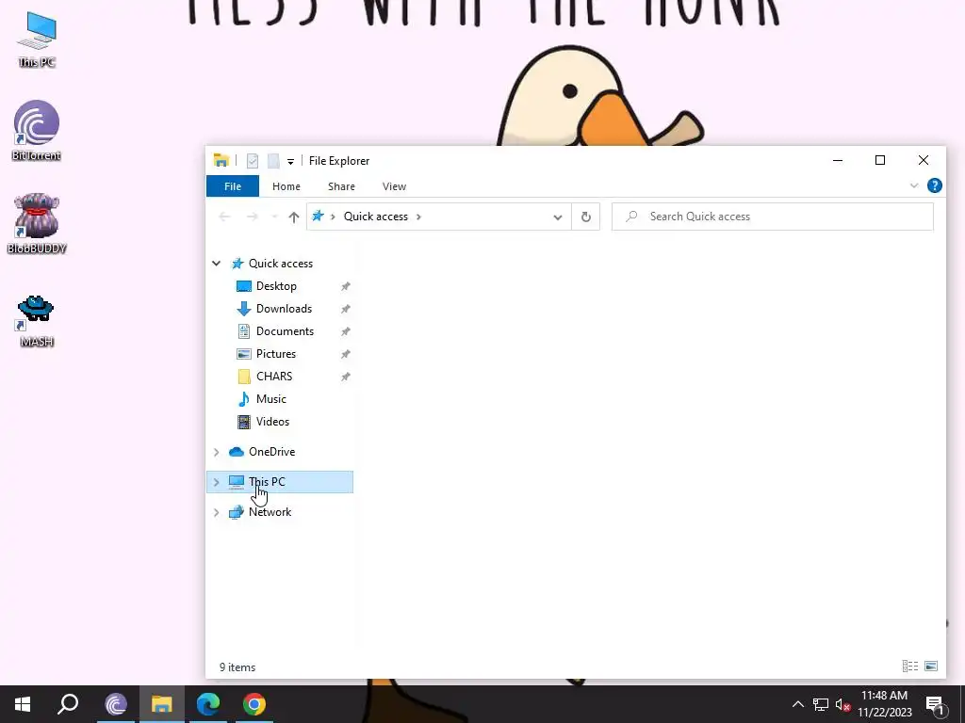Expand the chevron after Quick access breadcrumb
The image size is (965, 723).
pyautogui.click(x=419, y=217)
